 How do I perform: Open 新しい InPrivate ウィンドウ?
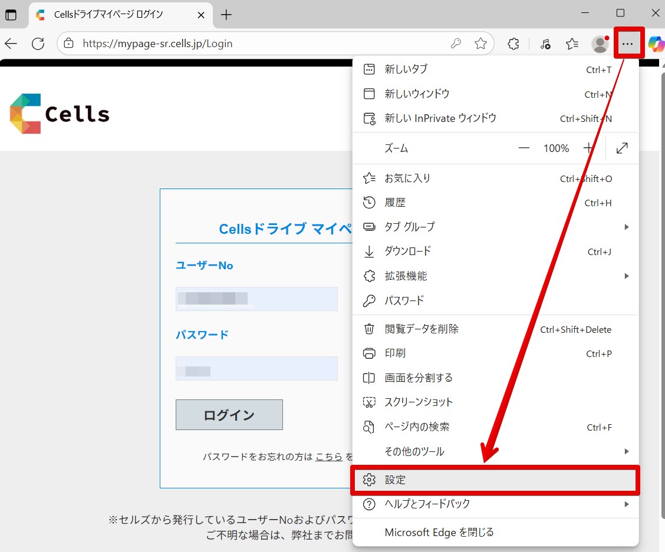[495, 118]
